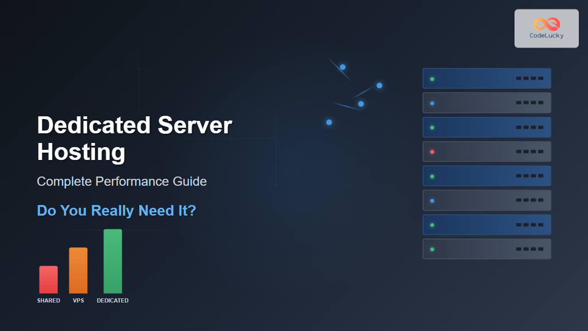Click the SHARED label under the chart
Screen dimensions: 588x331
(x=48, y=301)
